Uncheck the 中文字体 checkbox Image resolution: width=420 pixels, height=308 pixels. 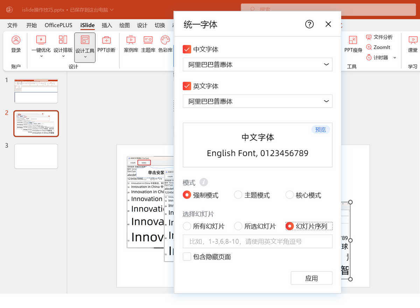point(187,49)
